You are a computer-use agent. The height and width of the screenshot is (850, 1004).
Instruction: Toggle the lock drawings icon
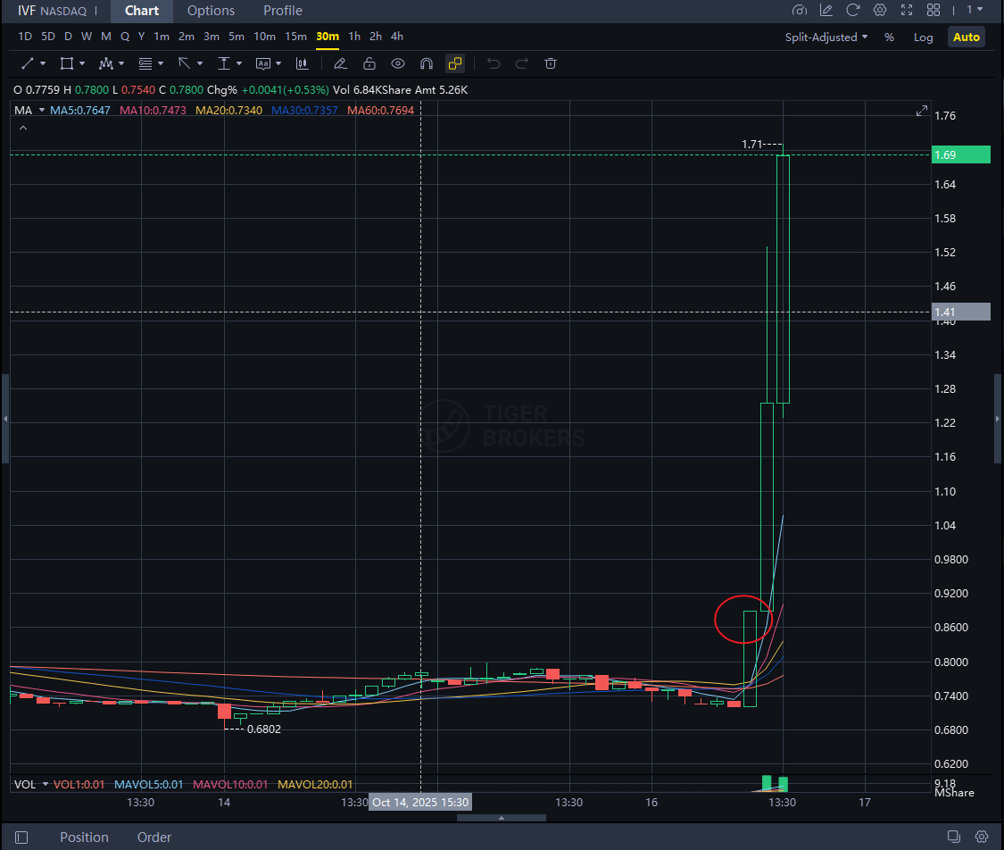point(369,63)
